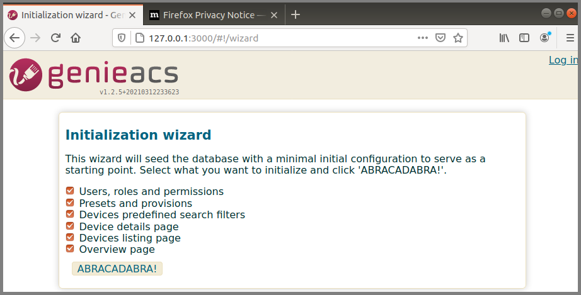Screen dimensions: 581x295
Task: Bookmark this page with star icon
Action: click(x=458, y=38)
